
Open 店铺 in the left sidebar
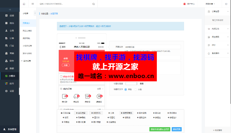(x=10, y=16)
